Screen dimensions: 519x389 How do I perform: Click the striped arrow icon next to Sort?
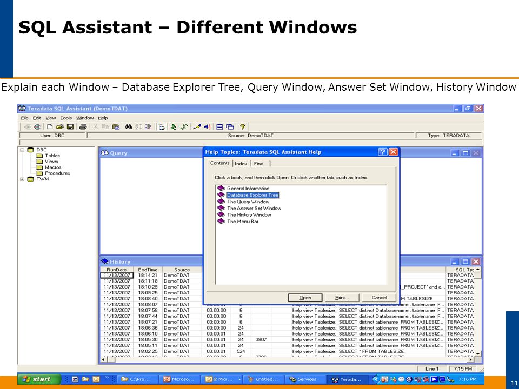(x=149, y=126)
